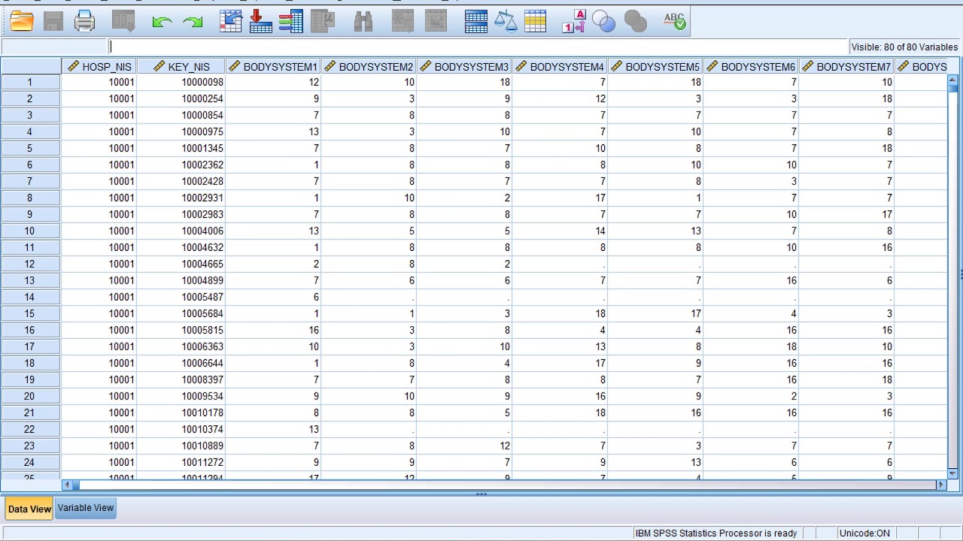Toggle the Value labels icon
Viewport: 963px width, 541px height.
pos(573,21)
